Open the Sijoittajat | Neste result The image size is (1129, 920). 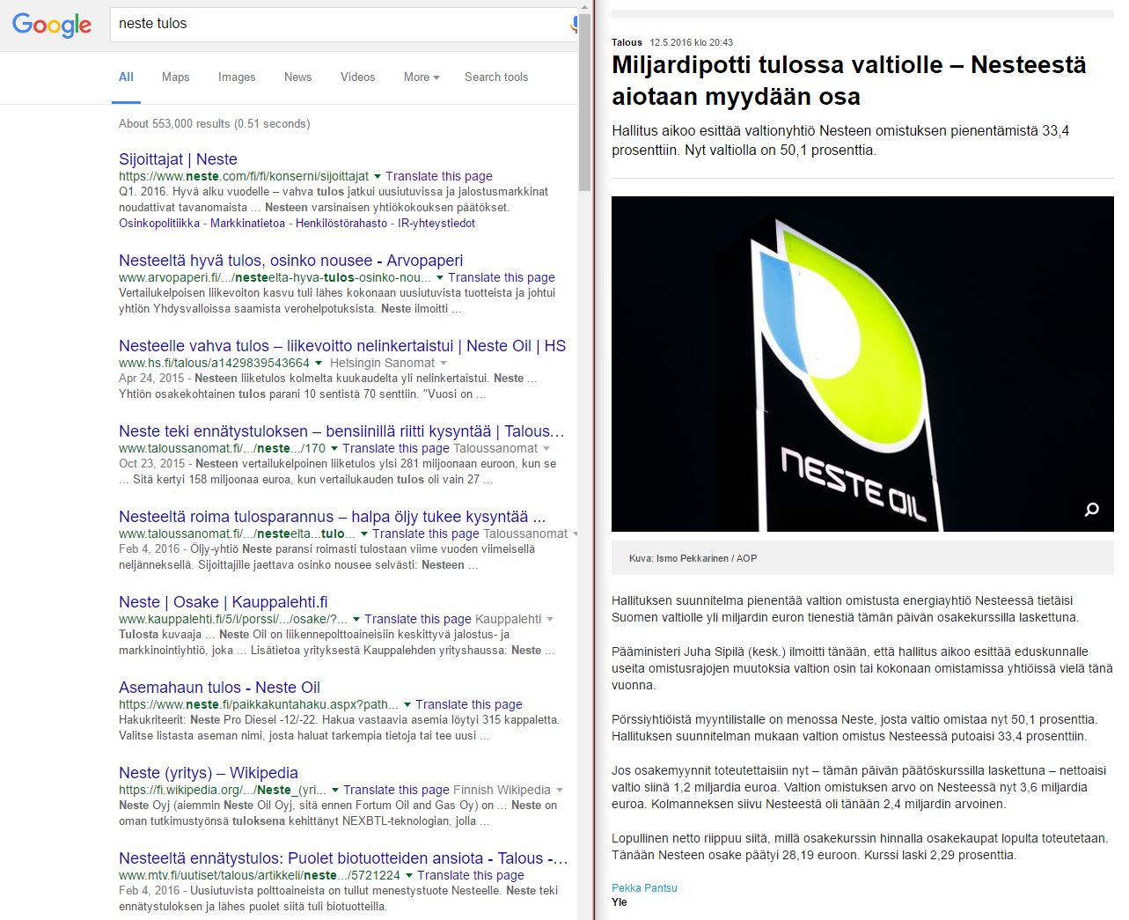point(178,159)
